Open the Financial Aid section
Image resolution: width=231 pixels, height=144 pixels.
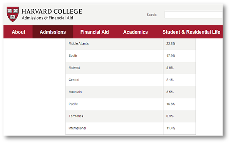[x=94, y=32]
